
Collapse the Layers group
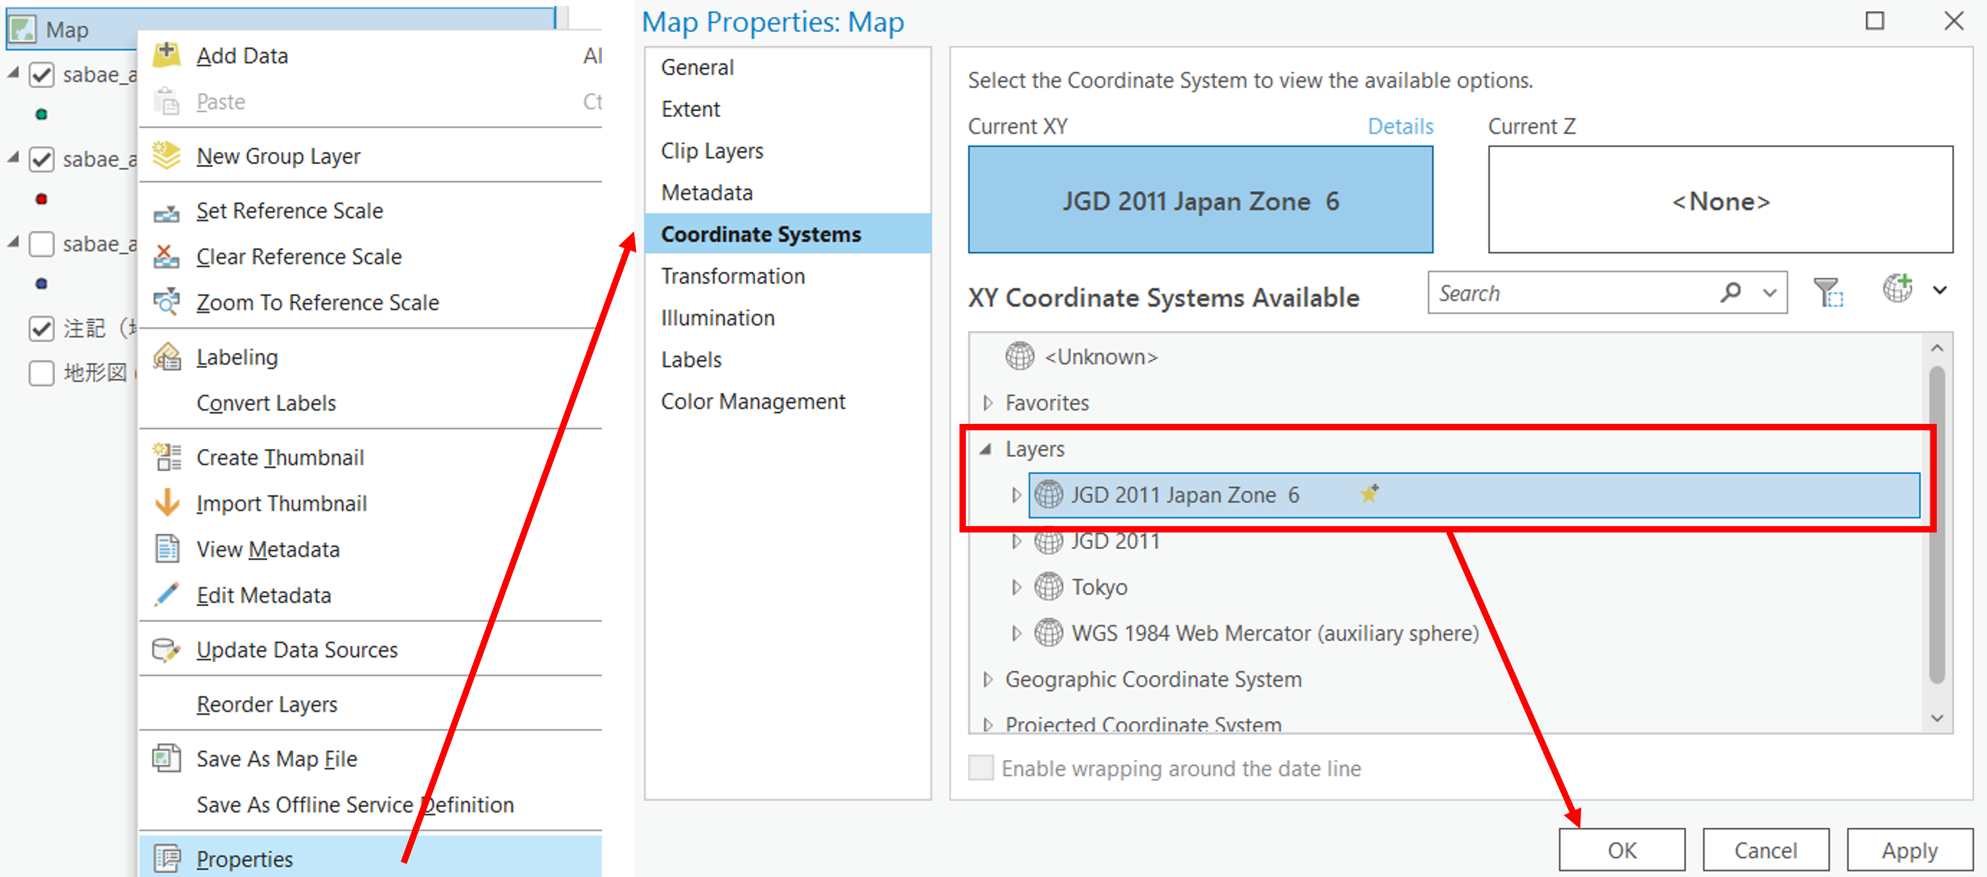click(986, 449)
